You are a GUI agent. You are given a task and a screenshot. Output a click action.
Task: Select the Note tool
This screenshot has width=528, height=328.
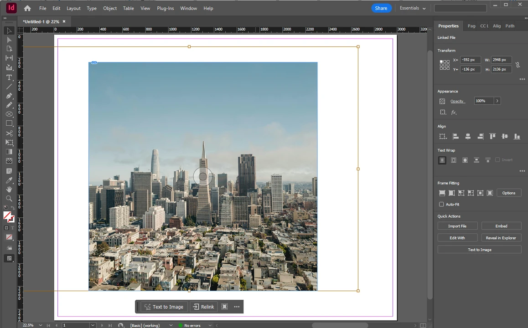pos(9,171)
